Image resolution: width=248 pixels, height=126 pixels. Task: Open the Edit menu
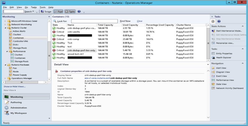pos(12,7)
